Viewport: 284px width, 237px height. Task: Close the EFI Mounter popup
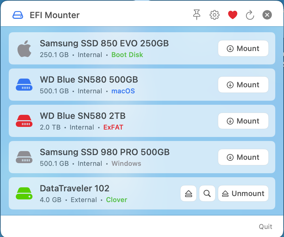point(267,15)
